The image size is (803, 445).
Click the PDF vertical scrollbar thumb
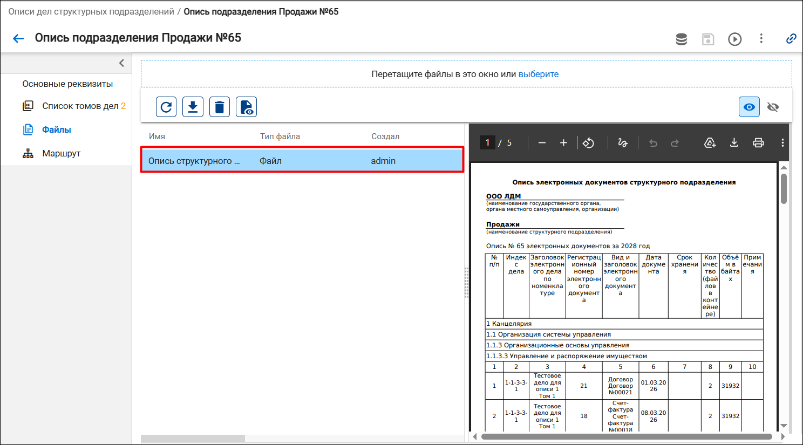pyautogui.click(x=784, y=188)
